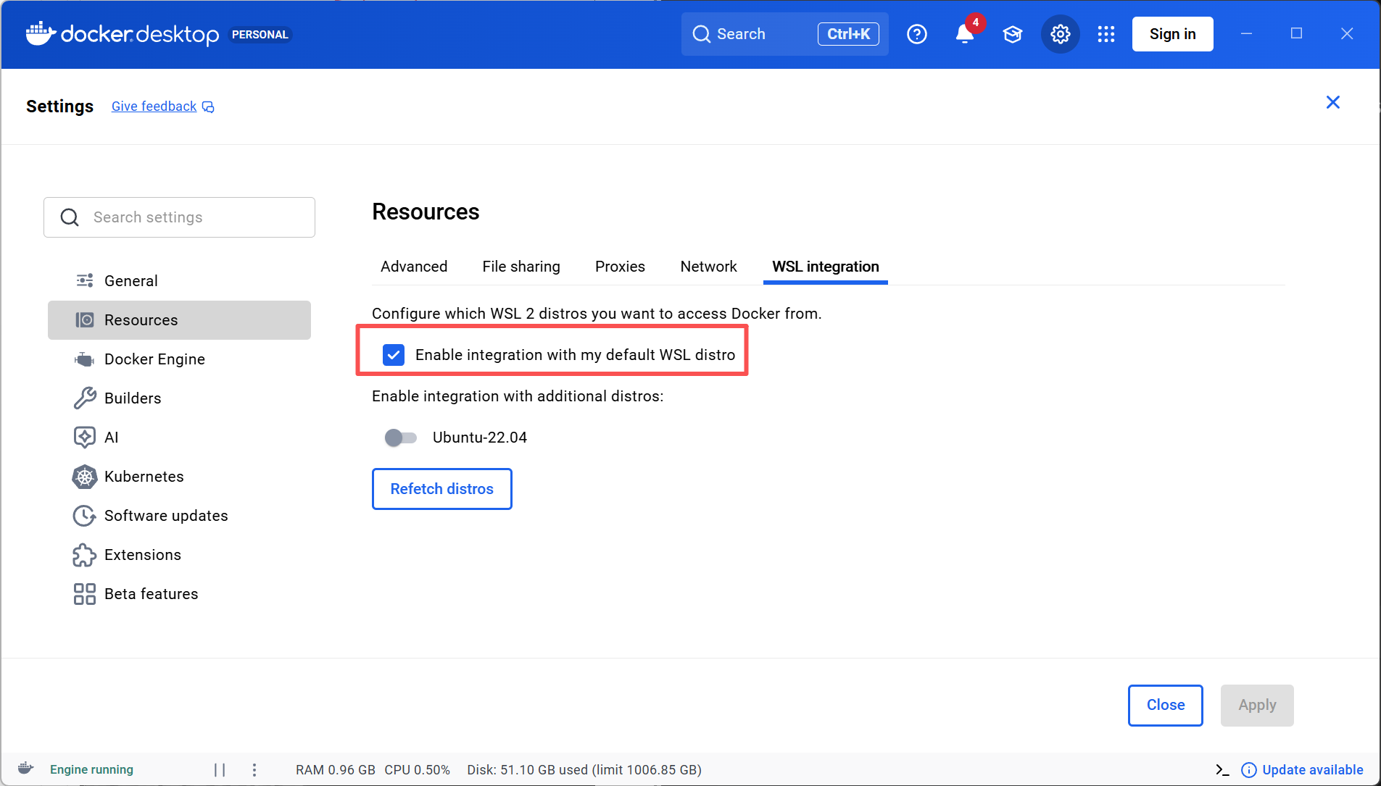Go to Kubernetes settings section
Screen dimensions: 1381x786
[179, 476]
